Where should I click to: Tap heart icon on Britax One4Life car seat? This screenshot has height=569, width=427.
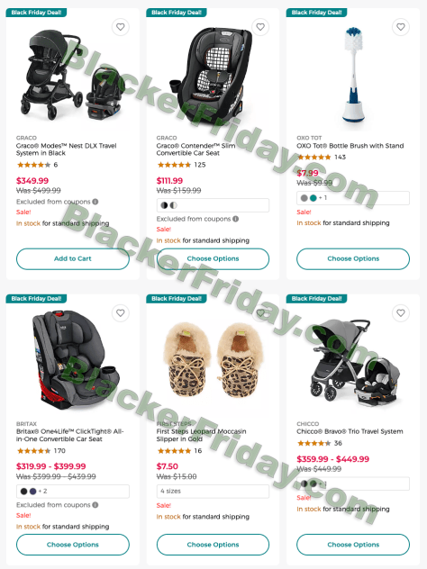coord(121,312)
